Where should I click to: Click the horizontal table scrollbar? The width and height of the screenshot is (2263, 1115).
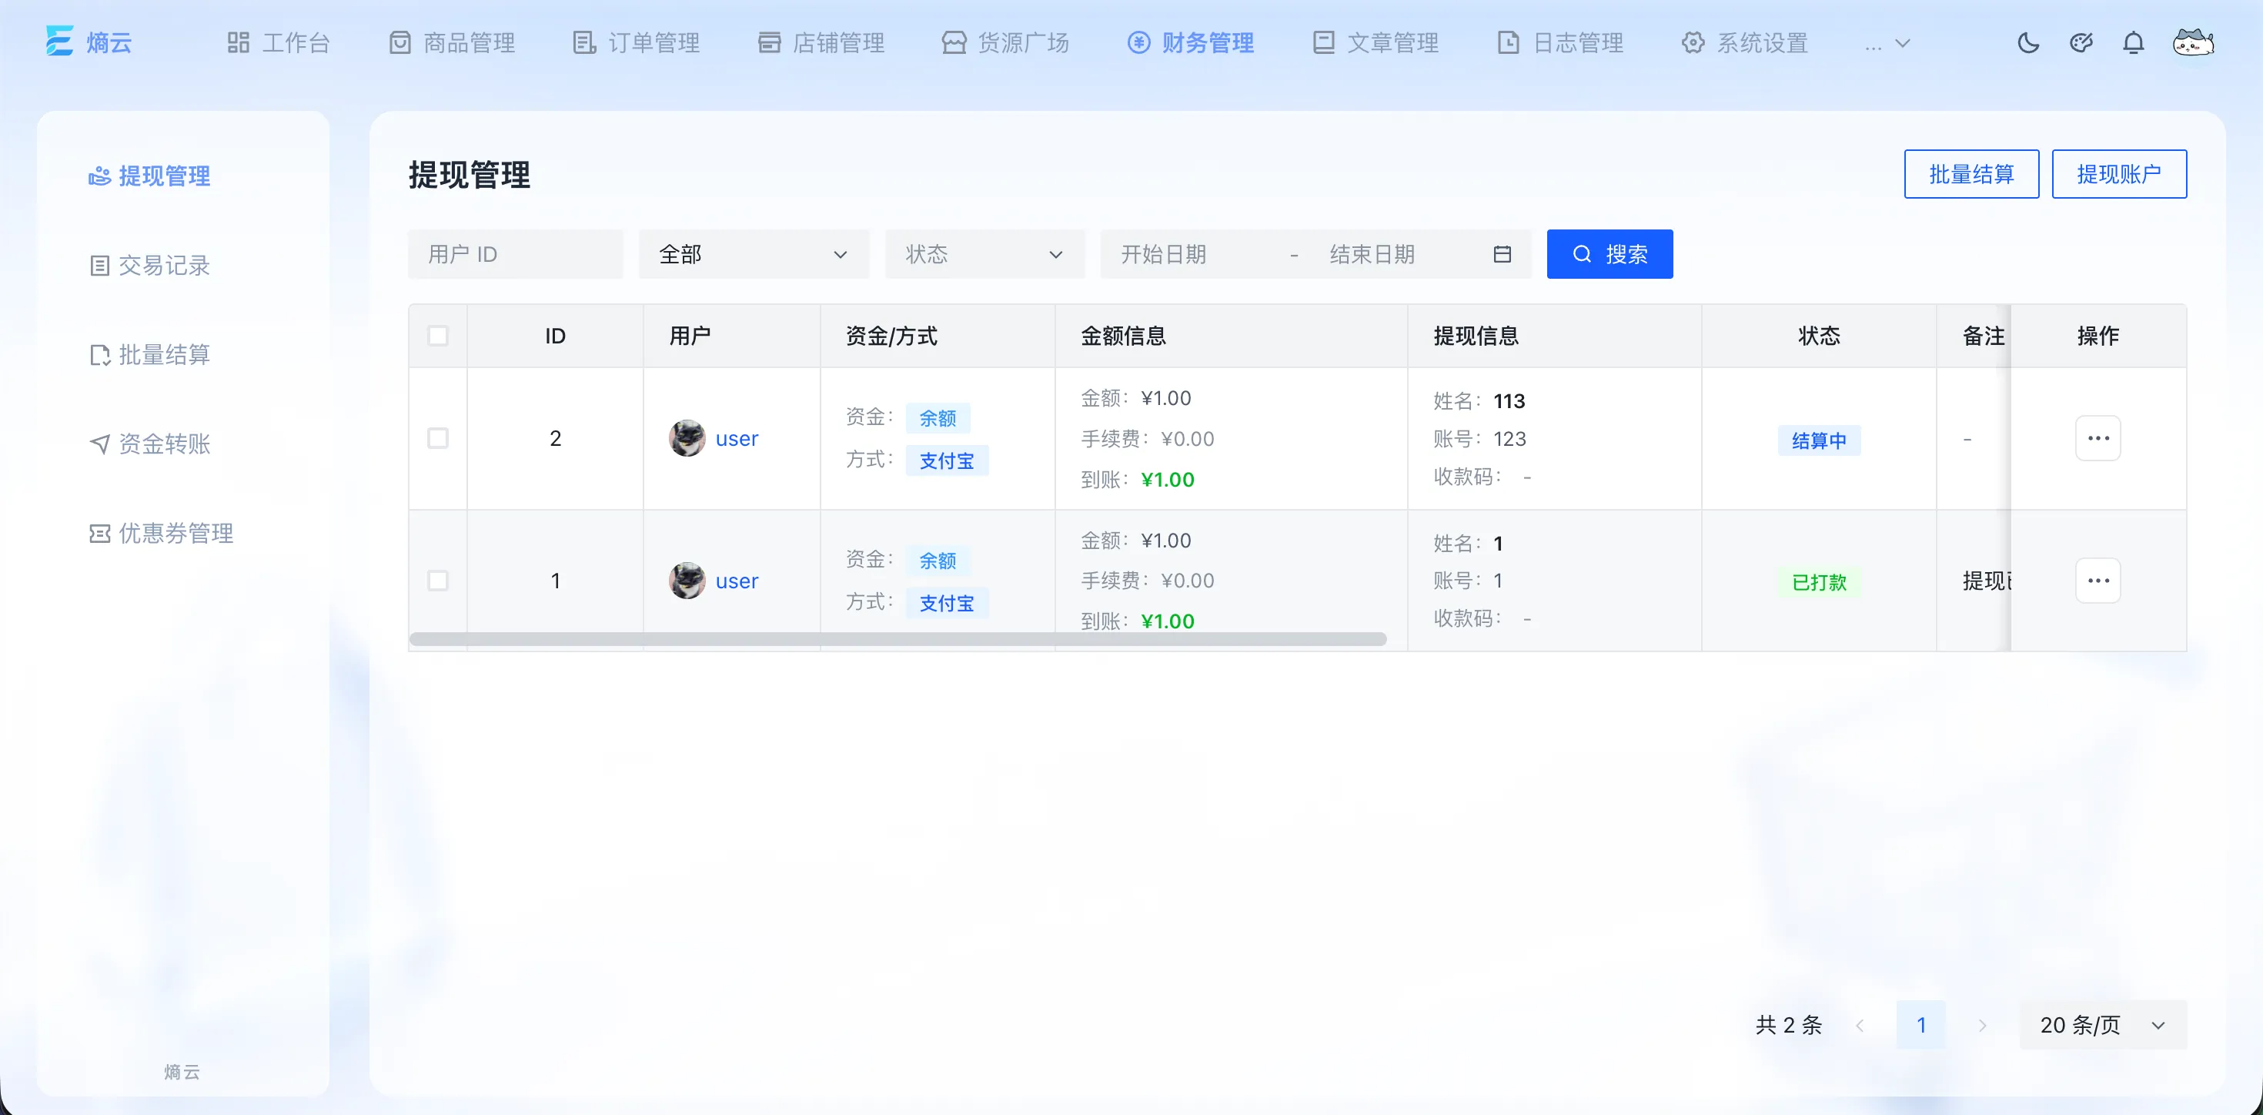point(898,639)
